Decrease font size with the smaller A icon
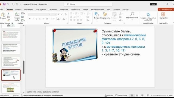 (x=62, y=14)
